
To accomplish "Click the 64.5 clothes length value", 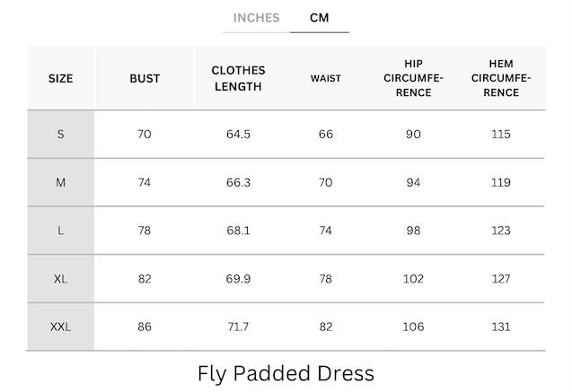I will tap(238, 135).
